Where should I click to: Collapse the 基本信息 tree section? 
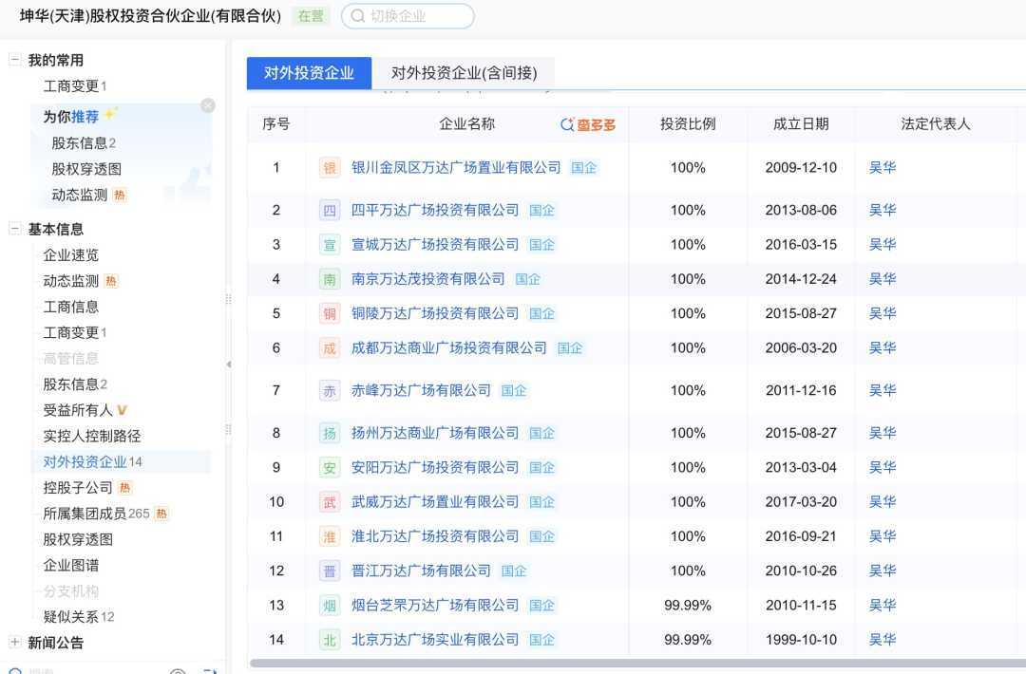point(14,229)
